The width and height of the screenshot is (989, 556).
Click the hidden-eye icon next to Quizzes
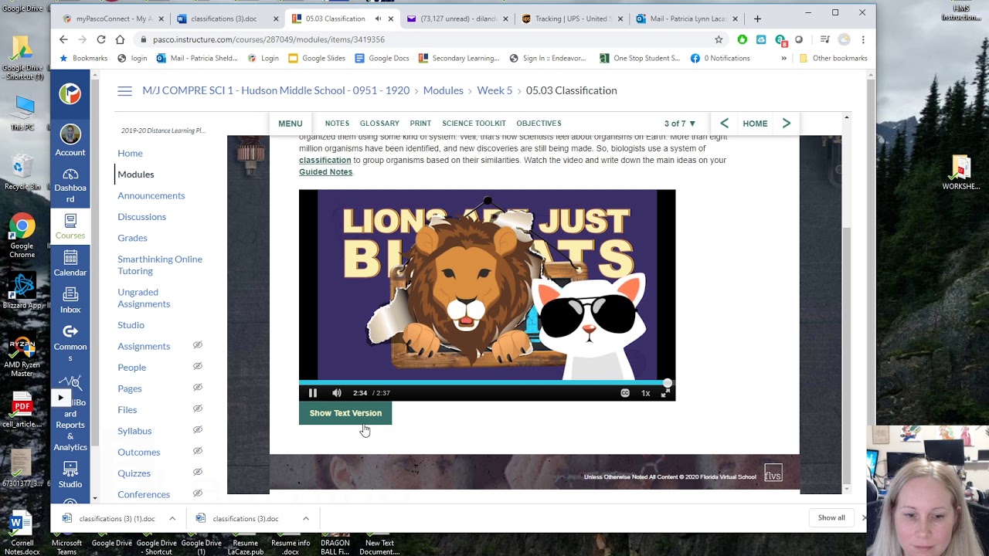197,472
